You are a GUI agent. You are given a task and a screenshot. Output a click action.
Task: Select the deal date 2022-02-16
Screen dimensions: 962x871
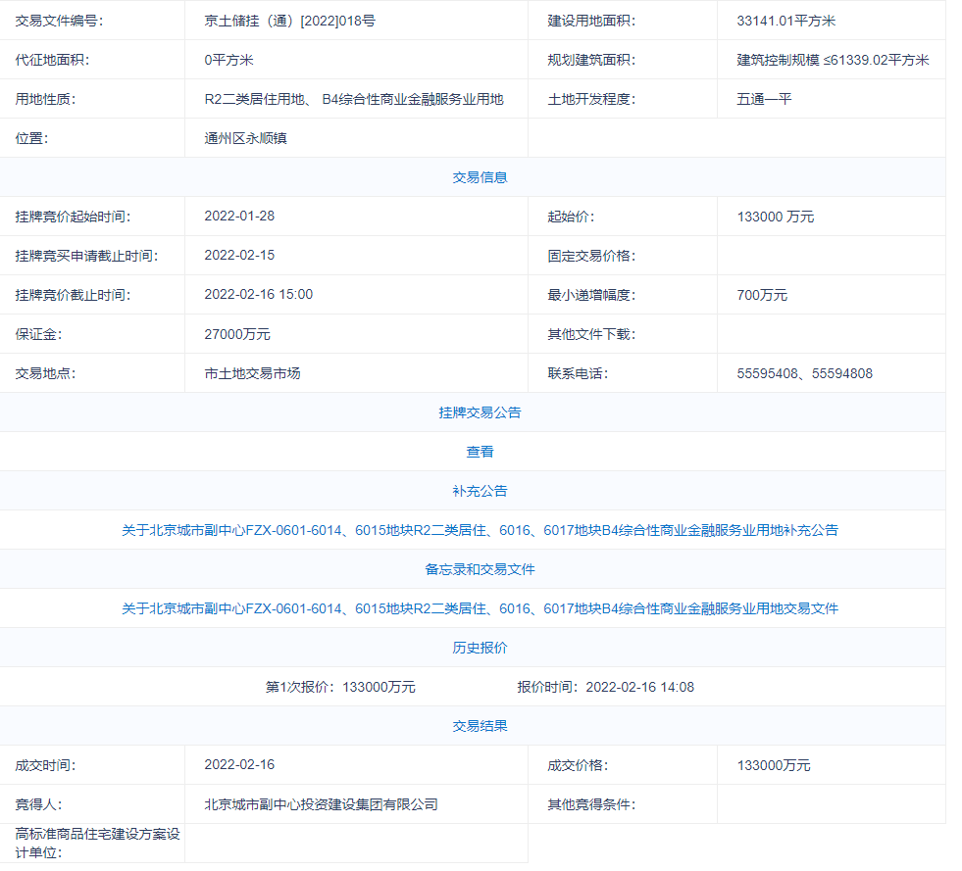pos(239,765)
